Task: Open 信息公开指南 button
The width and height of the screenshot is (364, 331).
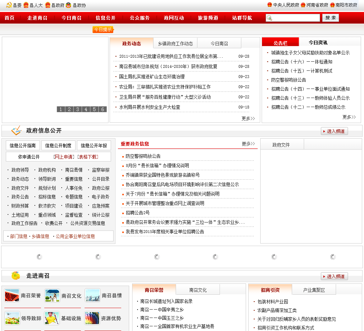Action: [x=23, y=146]
